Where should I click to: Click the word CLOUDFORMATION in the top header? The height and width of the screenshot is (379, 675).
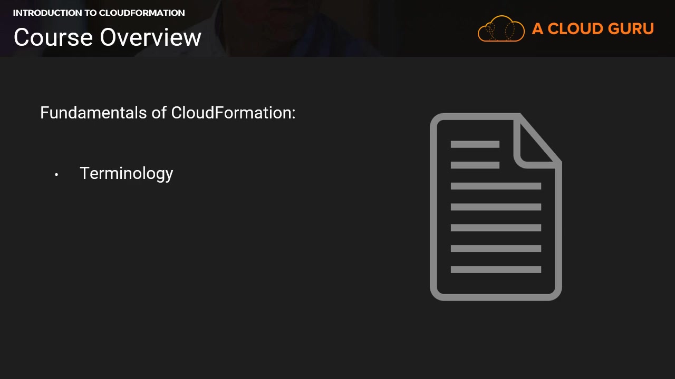142,13
